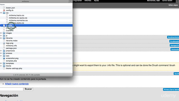Expand the js folder triangle

click(1, 36)
